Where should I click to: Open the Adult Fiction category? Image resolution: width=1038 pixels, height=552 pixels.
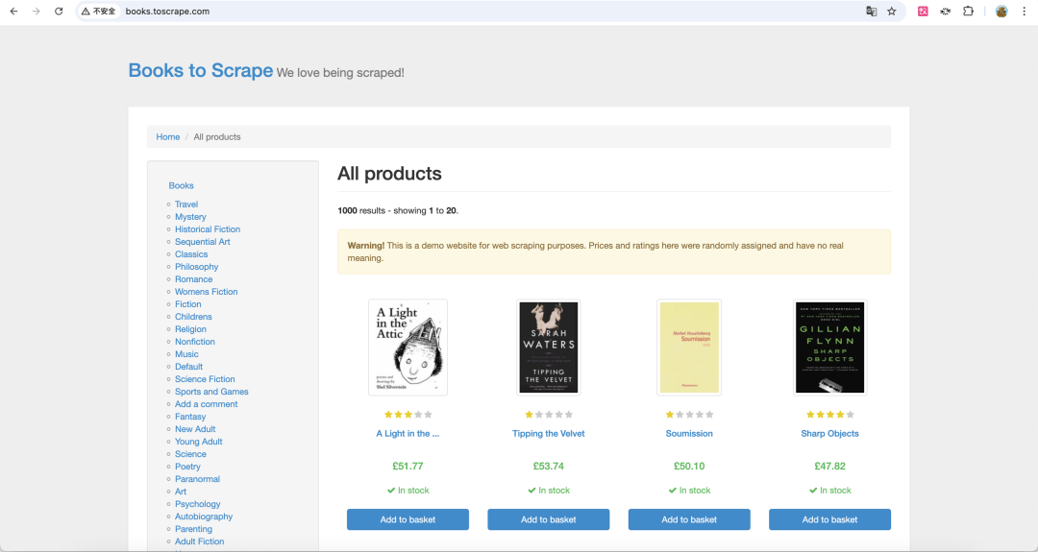(199, 541)
